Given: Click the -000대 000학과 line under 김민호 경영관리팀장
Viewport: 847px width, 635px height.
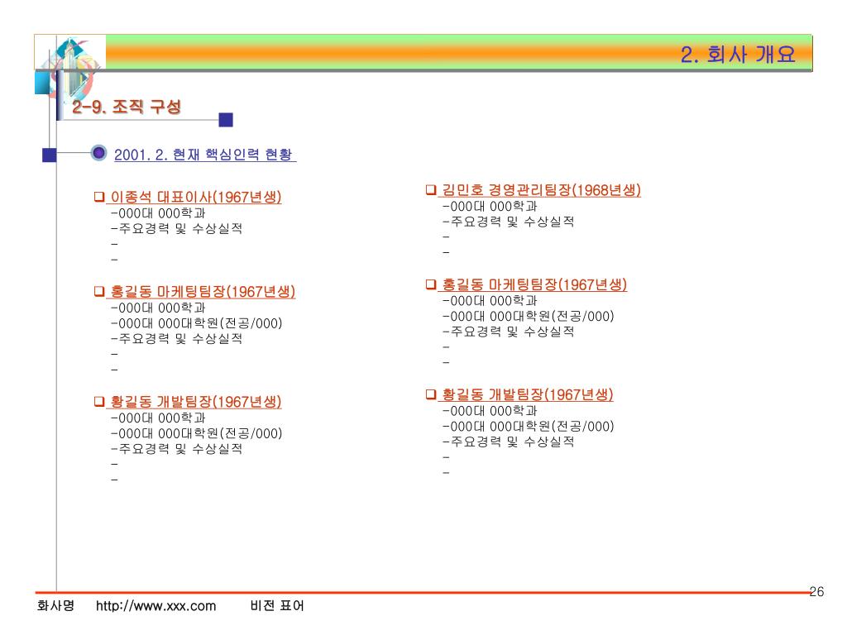Looking at the screenshot, I should [x=490, y=206].
